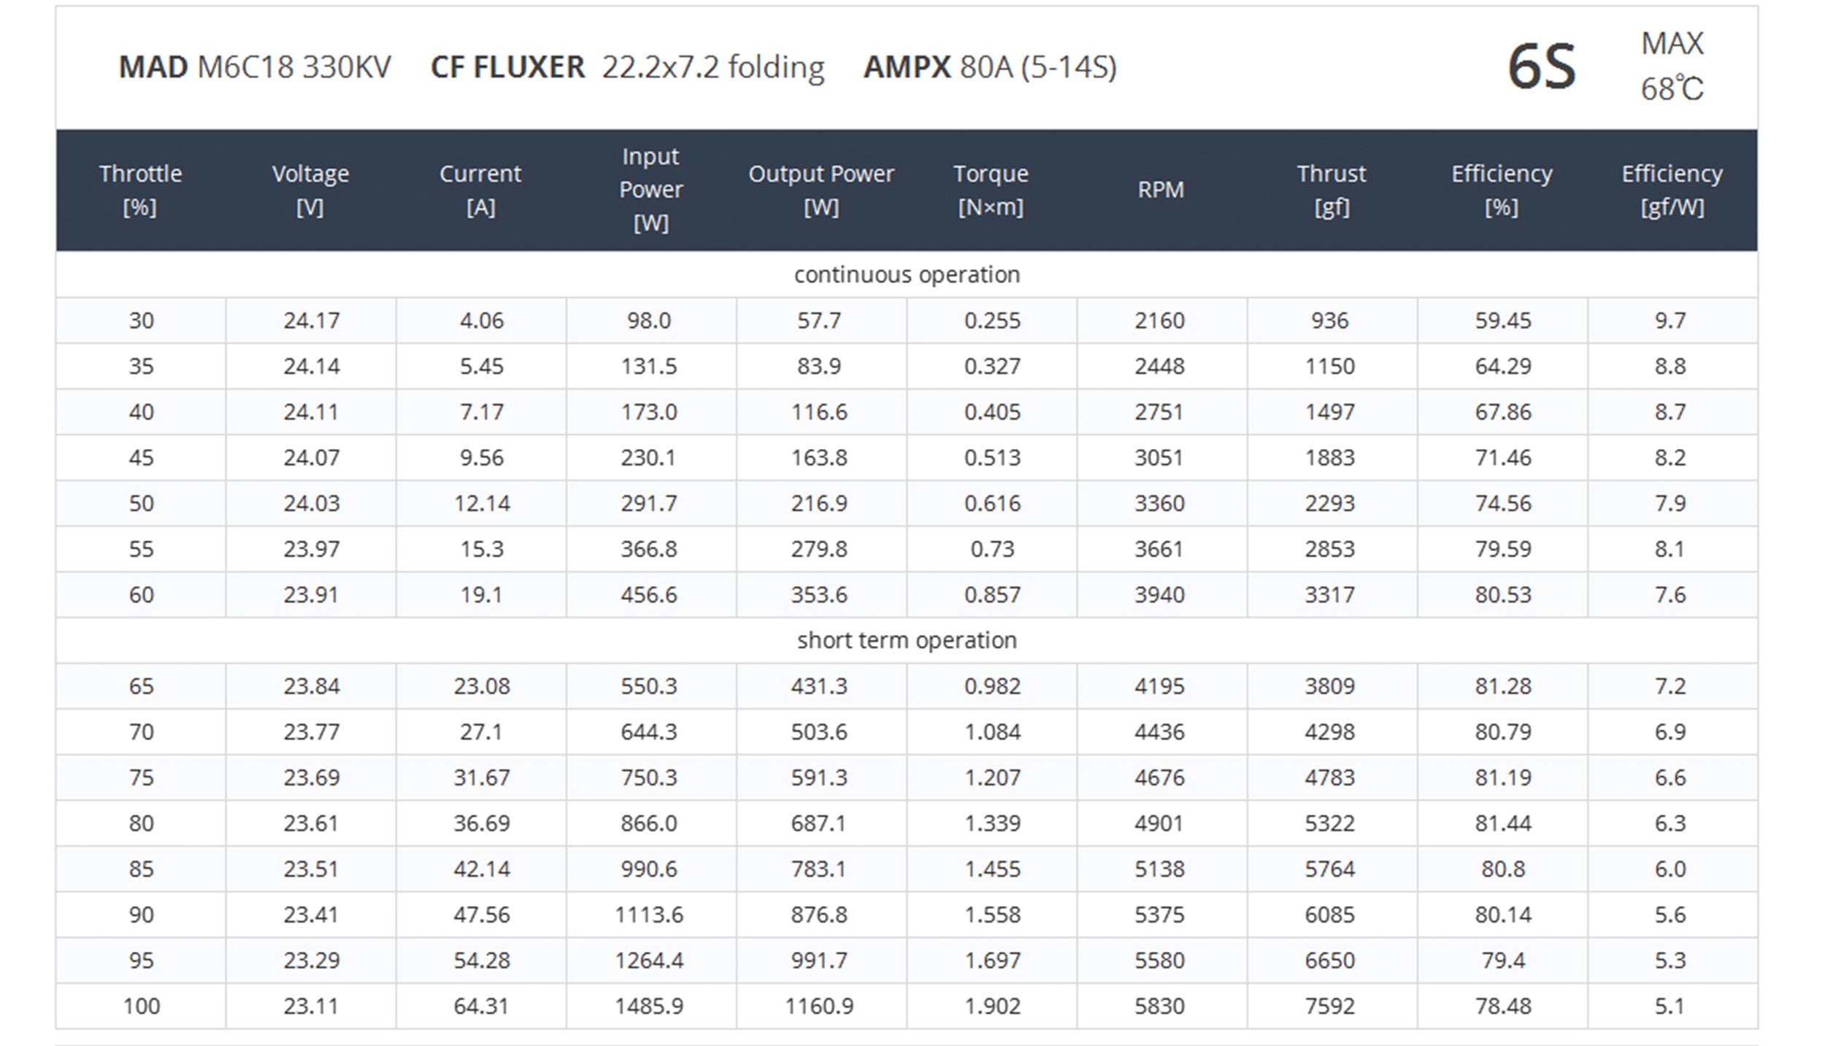Select the "short term operation" section label
Screen dimensions: 1825x1046
(907, 640)
